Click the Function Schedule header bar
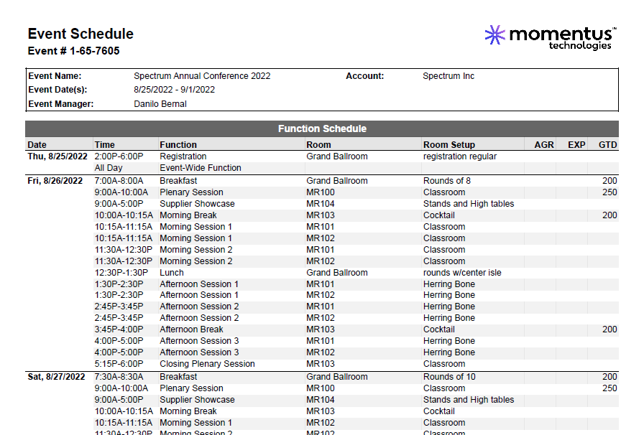This screenshot has width=644, height=435. pos(322,128)
